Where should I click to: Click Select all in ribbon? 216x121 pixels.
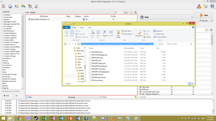[158, 31]
